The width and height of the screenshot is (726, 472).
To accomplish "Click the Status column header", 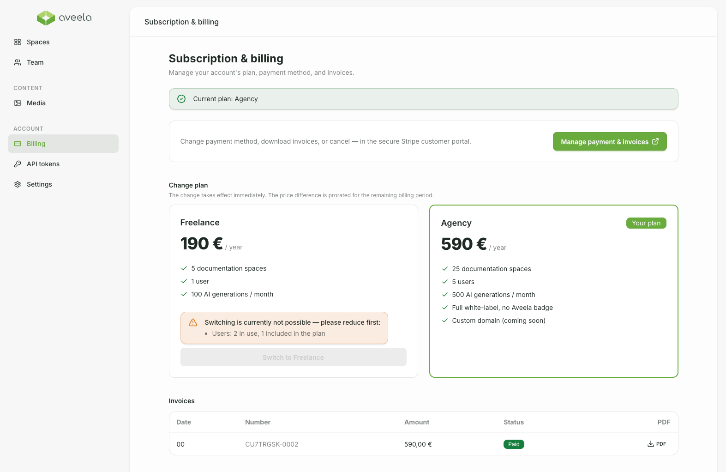I will (514, 422).
